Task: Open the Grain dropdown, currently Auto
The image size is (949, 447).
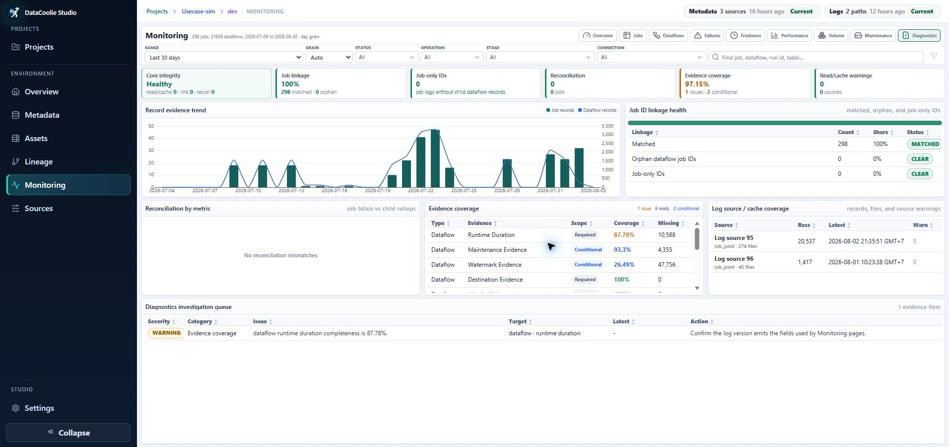Action: (329, 58)
